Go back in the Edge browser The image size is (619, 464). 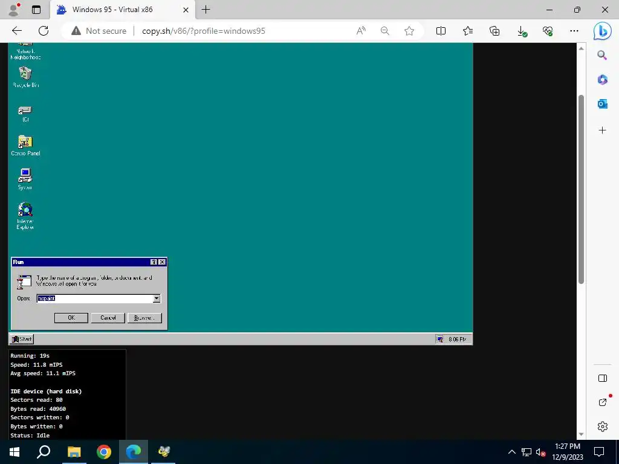[x=16, y=31]
